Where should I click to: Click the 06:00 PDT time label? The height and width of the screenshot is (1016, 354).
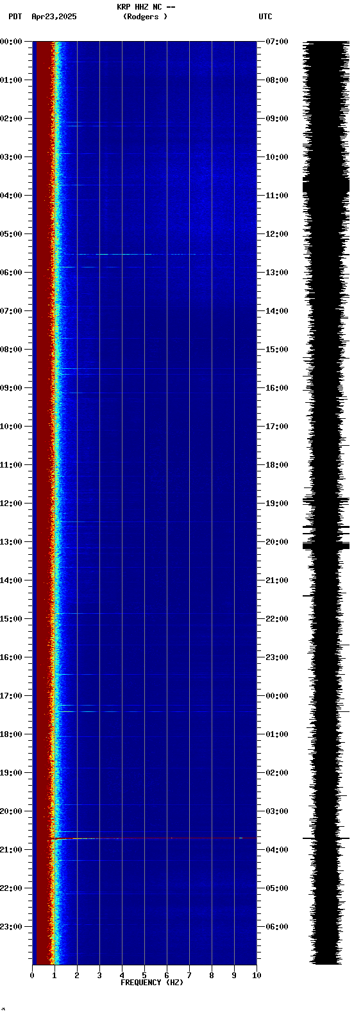pos(11,273)
